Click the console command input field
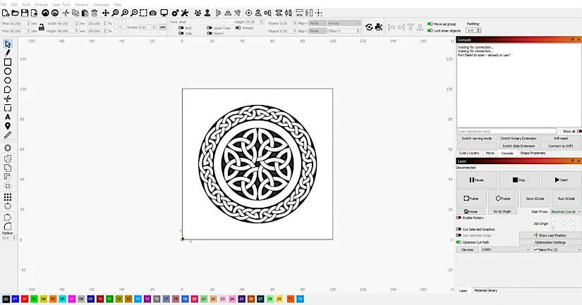 coord(507,131)
